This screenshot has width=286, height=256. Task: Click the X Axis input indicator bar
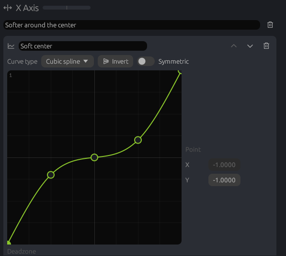(x=67, y=8)
